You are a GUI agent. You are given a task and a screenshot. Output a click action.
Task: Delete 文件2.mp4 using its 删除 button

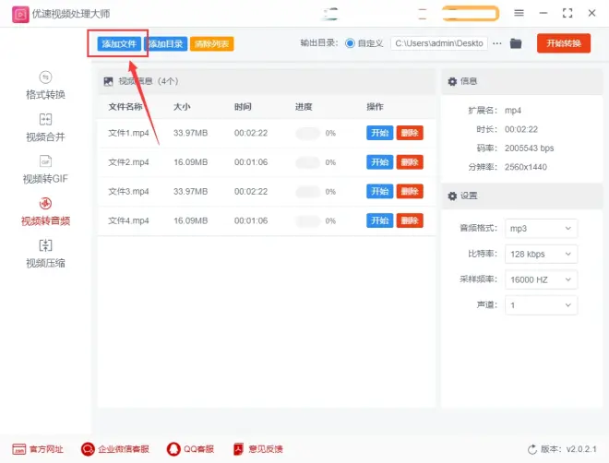click(410, 162)
